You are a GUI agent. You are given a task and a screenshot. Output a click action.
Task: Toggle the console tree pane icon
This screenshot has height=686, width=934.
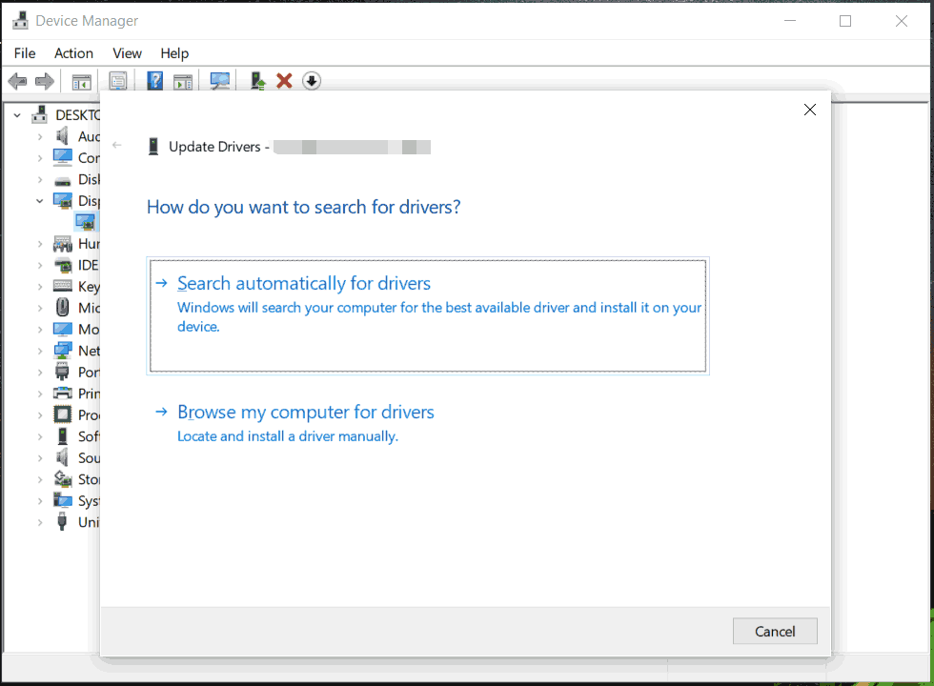pyautogui.click(x=82, y=81)
